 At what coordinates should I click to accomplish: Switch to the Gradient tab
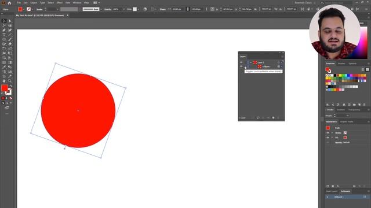pyautogui.click(x=341, y=110)
